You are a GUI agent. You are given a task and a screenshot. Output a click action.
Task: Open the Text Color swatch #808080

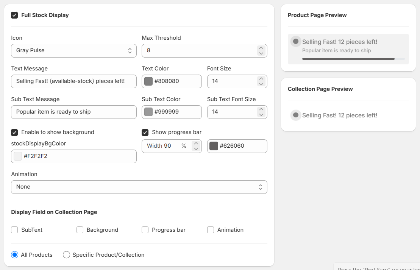pos(148,81)
